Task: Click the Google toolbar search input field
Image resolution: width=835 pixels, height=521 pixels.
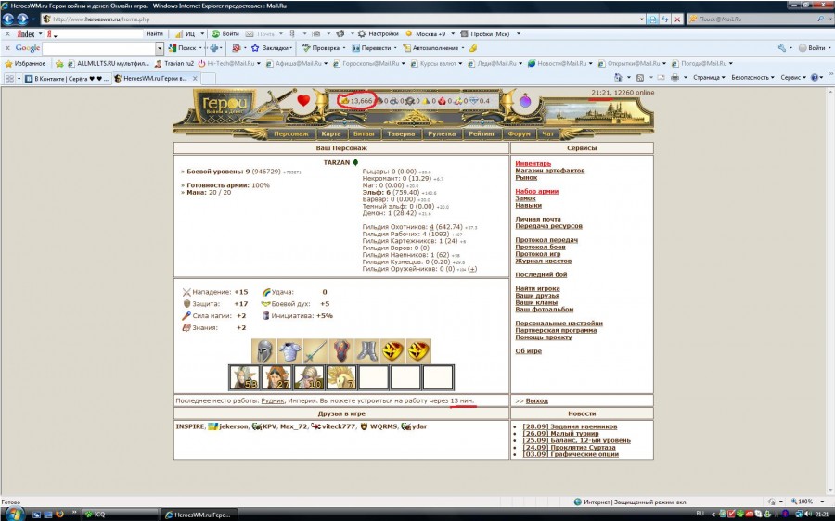Action: click(x=98, y=48)
